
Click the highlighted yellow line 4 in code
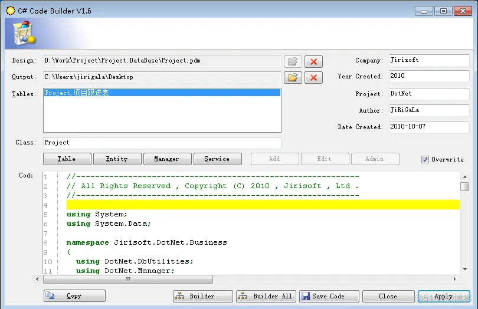coord(263,205)
